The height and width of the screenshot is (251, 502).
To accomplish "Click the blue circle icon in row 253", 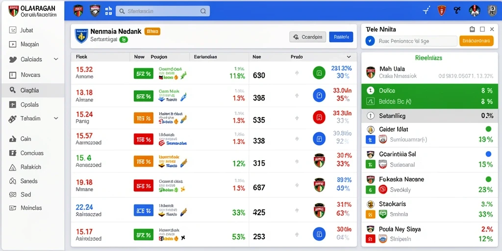I will coord(319,234).
